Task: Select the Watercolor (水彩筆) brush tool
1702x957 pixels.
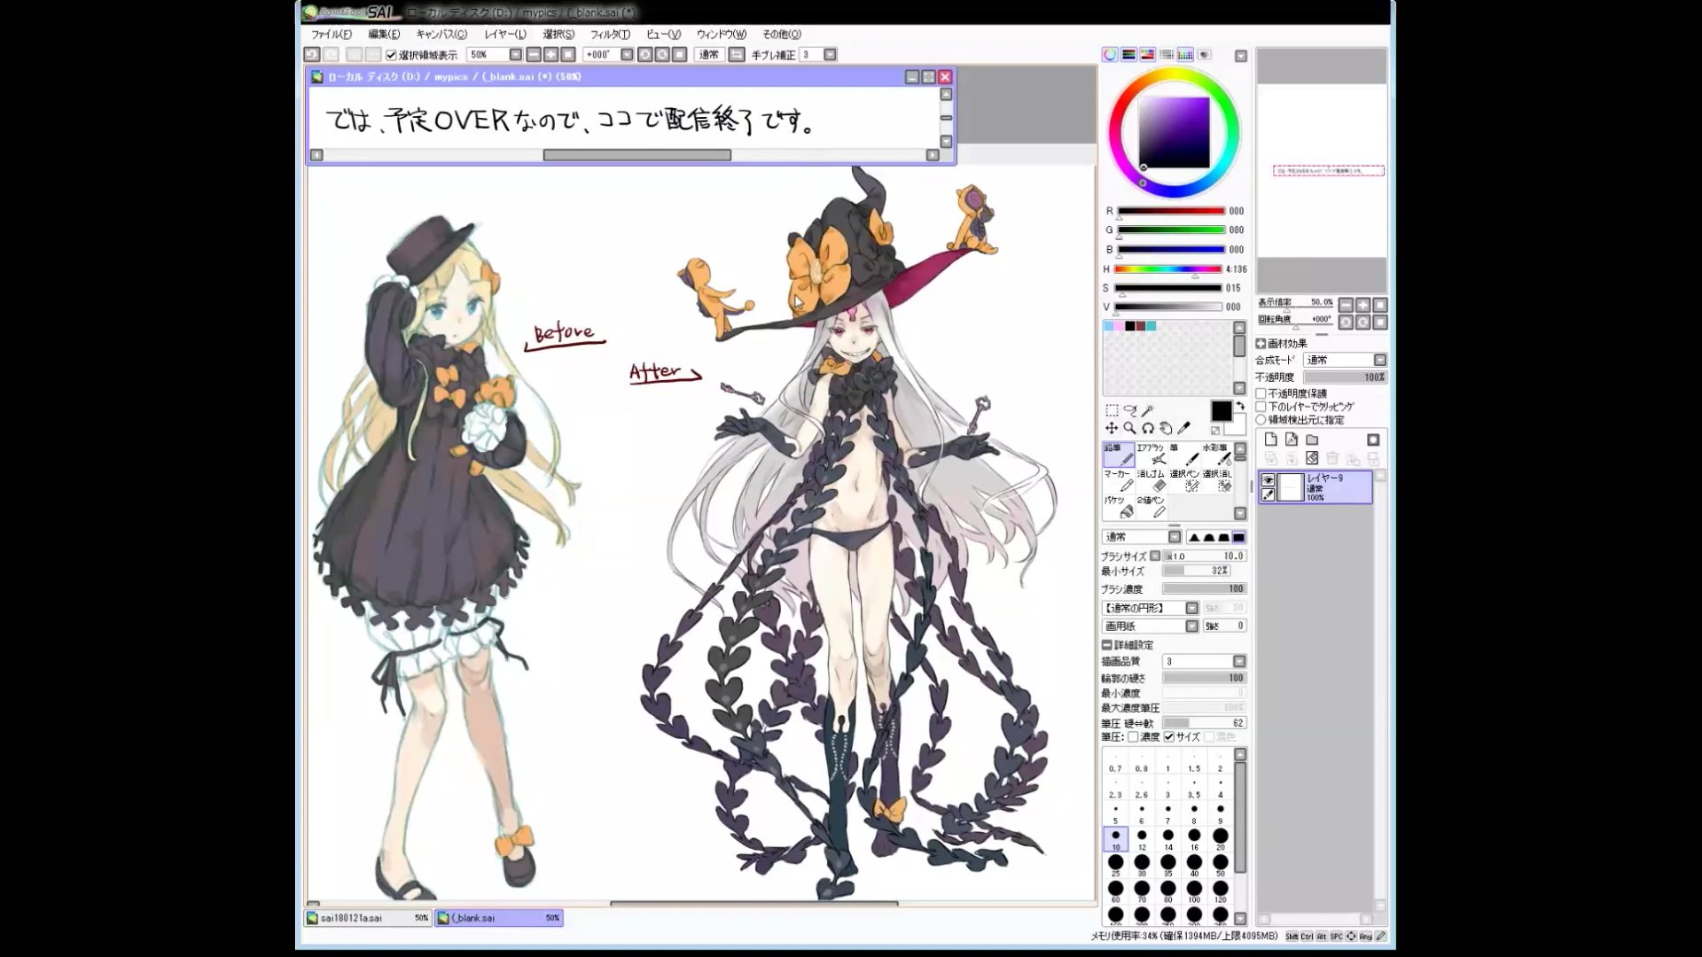Action: pos(1216,455)
